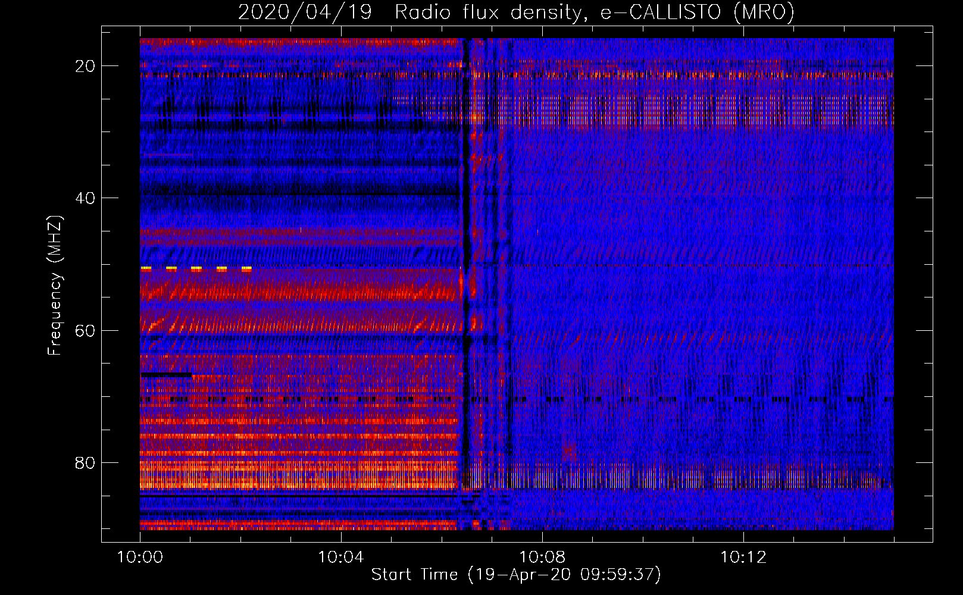Click the 10:08 time tick label
Viewport: 963px width, 595px height.
pos(542,557)
